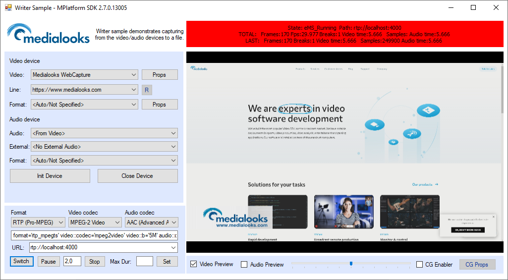
Task: Maximize the Writer Sample window
Action: point(473,7)
